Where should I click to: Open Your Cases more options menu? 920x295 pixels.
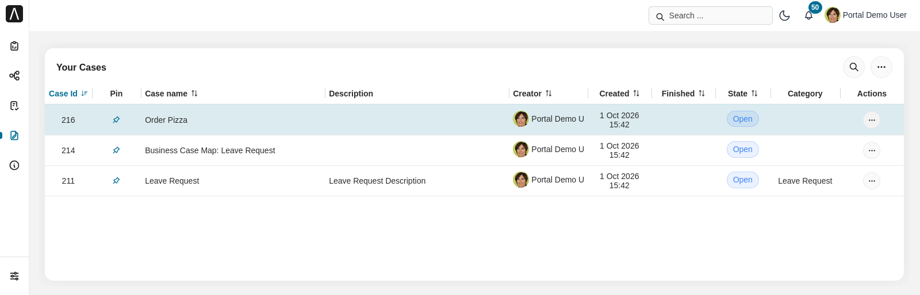point(881,67)
